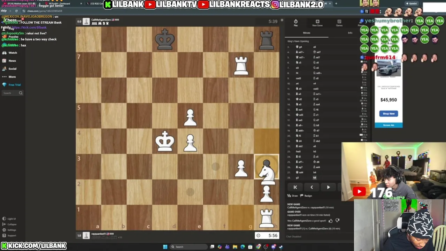Select the white king on d4
The width and height of the screenshot is (446, 251).
pyautogui.click(x=165, y=141)
